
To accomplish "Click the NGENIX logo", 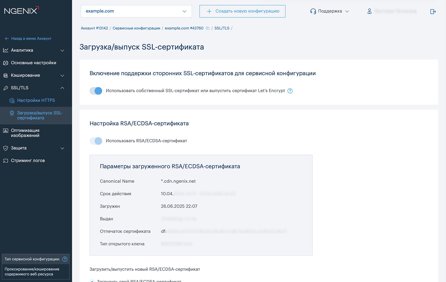I will point(21,11).
